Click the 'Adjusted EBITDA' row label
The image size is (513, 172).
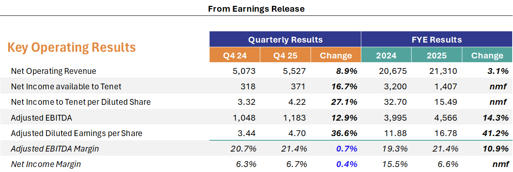click(x=41, y=118)
